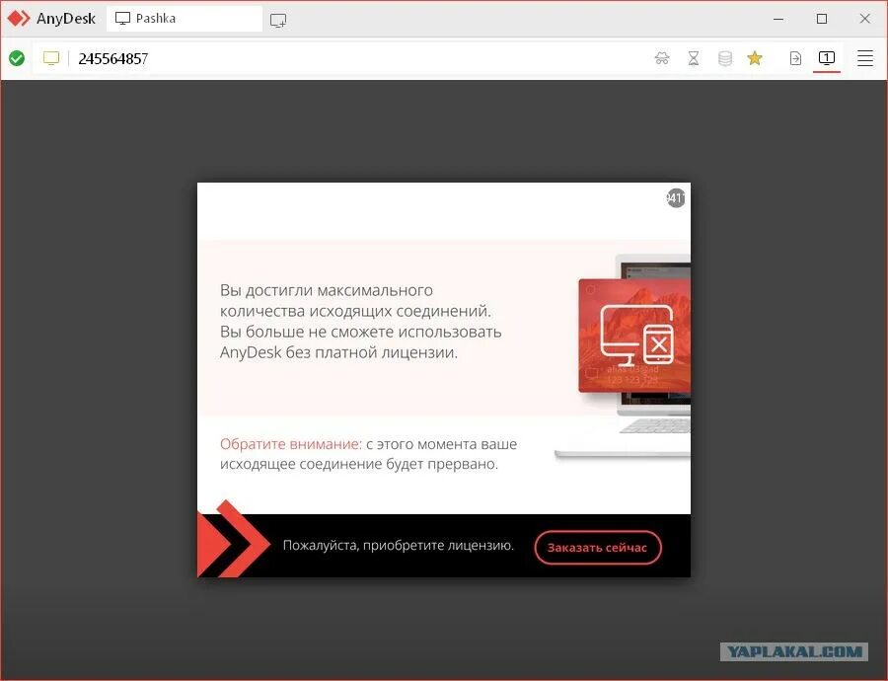888x681 pixels.
Task: Toggle the privacy mode icon
Action: [661, 58]
